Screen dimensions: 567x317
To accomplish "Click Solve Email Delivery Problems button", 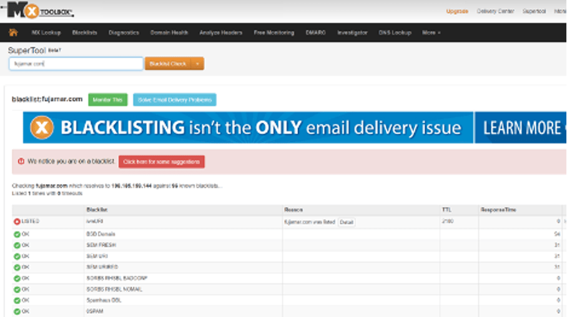I will [175, 100].
